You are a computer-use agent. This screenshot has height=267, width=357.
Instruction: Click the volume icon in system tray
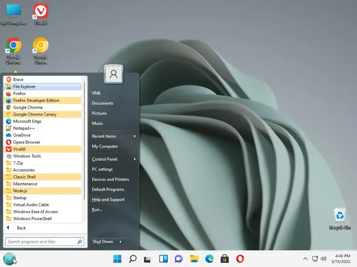coord(323,259)
